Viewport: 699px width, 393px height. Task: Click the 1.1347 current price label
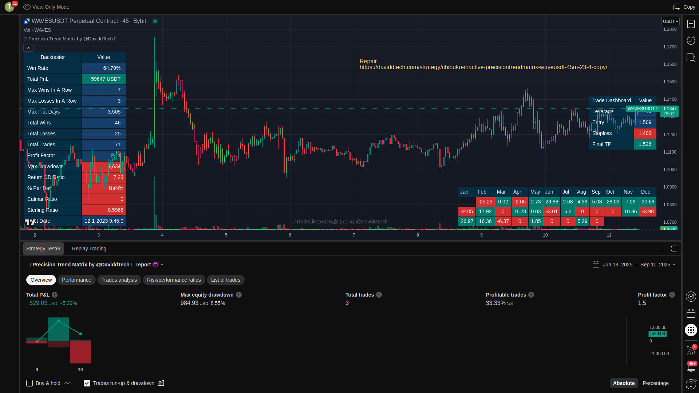click(x=670, y=109)
